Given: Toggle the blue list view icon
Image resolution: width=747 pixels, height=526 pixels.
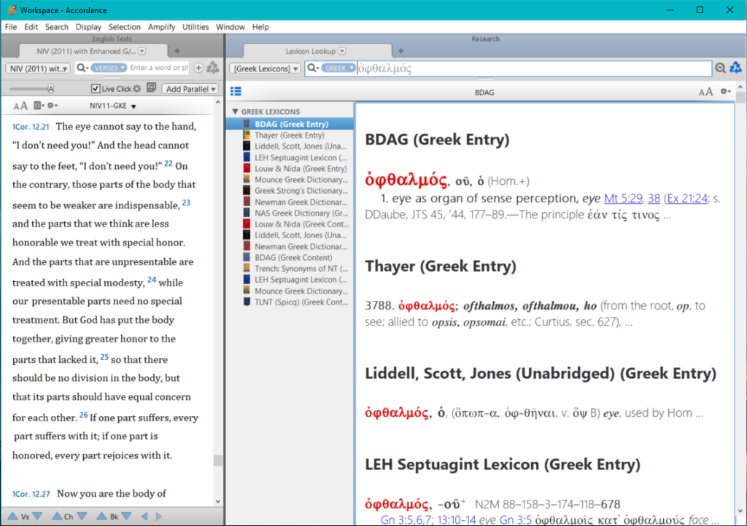Looking at the screenshot, I should click(x=236, y=91).
